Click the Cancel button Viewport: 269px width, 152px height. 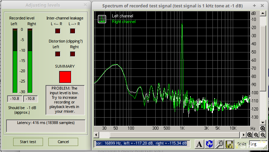click(x=63, y=142)
